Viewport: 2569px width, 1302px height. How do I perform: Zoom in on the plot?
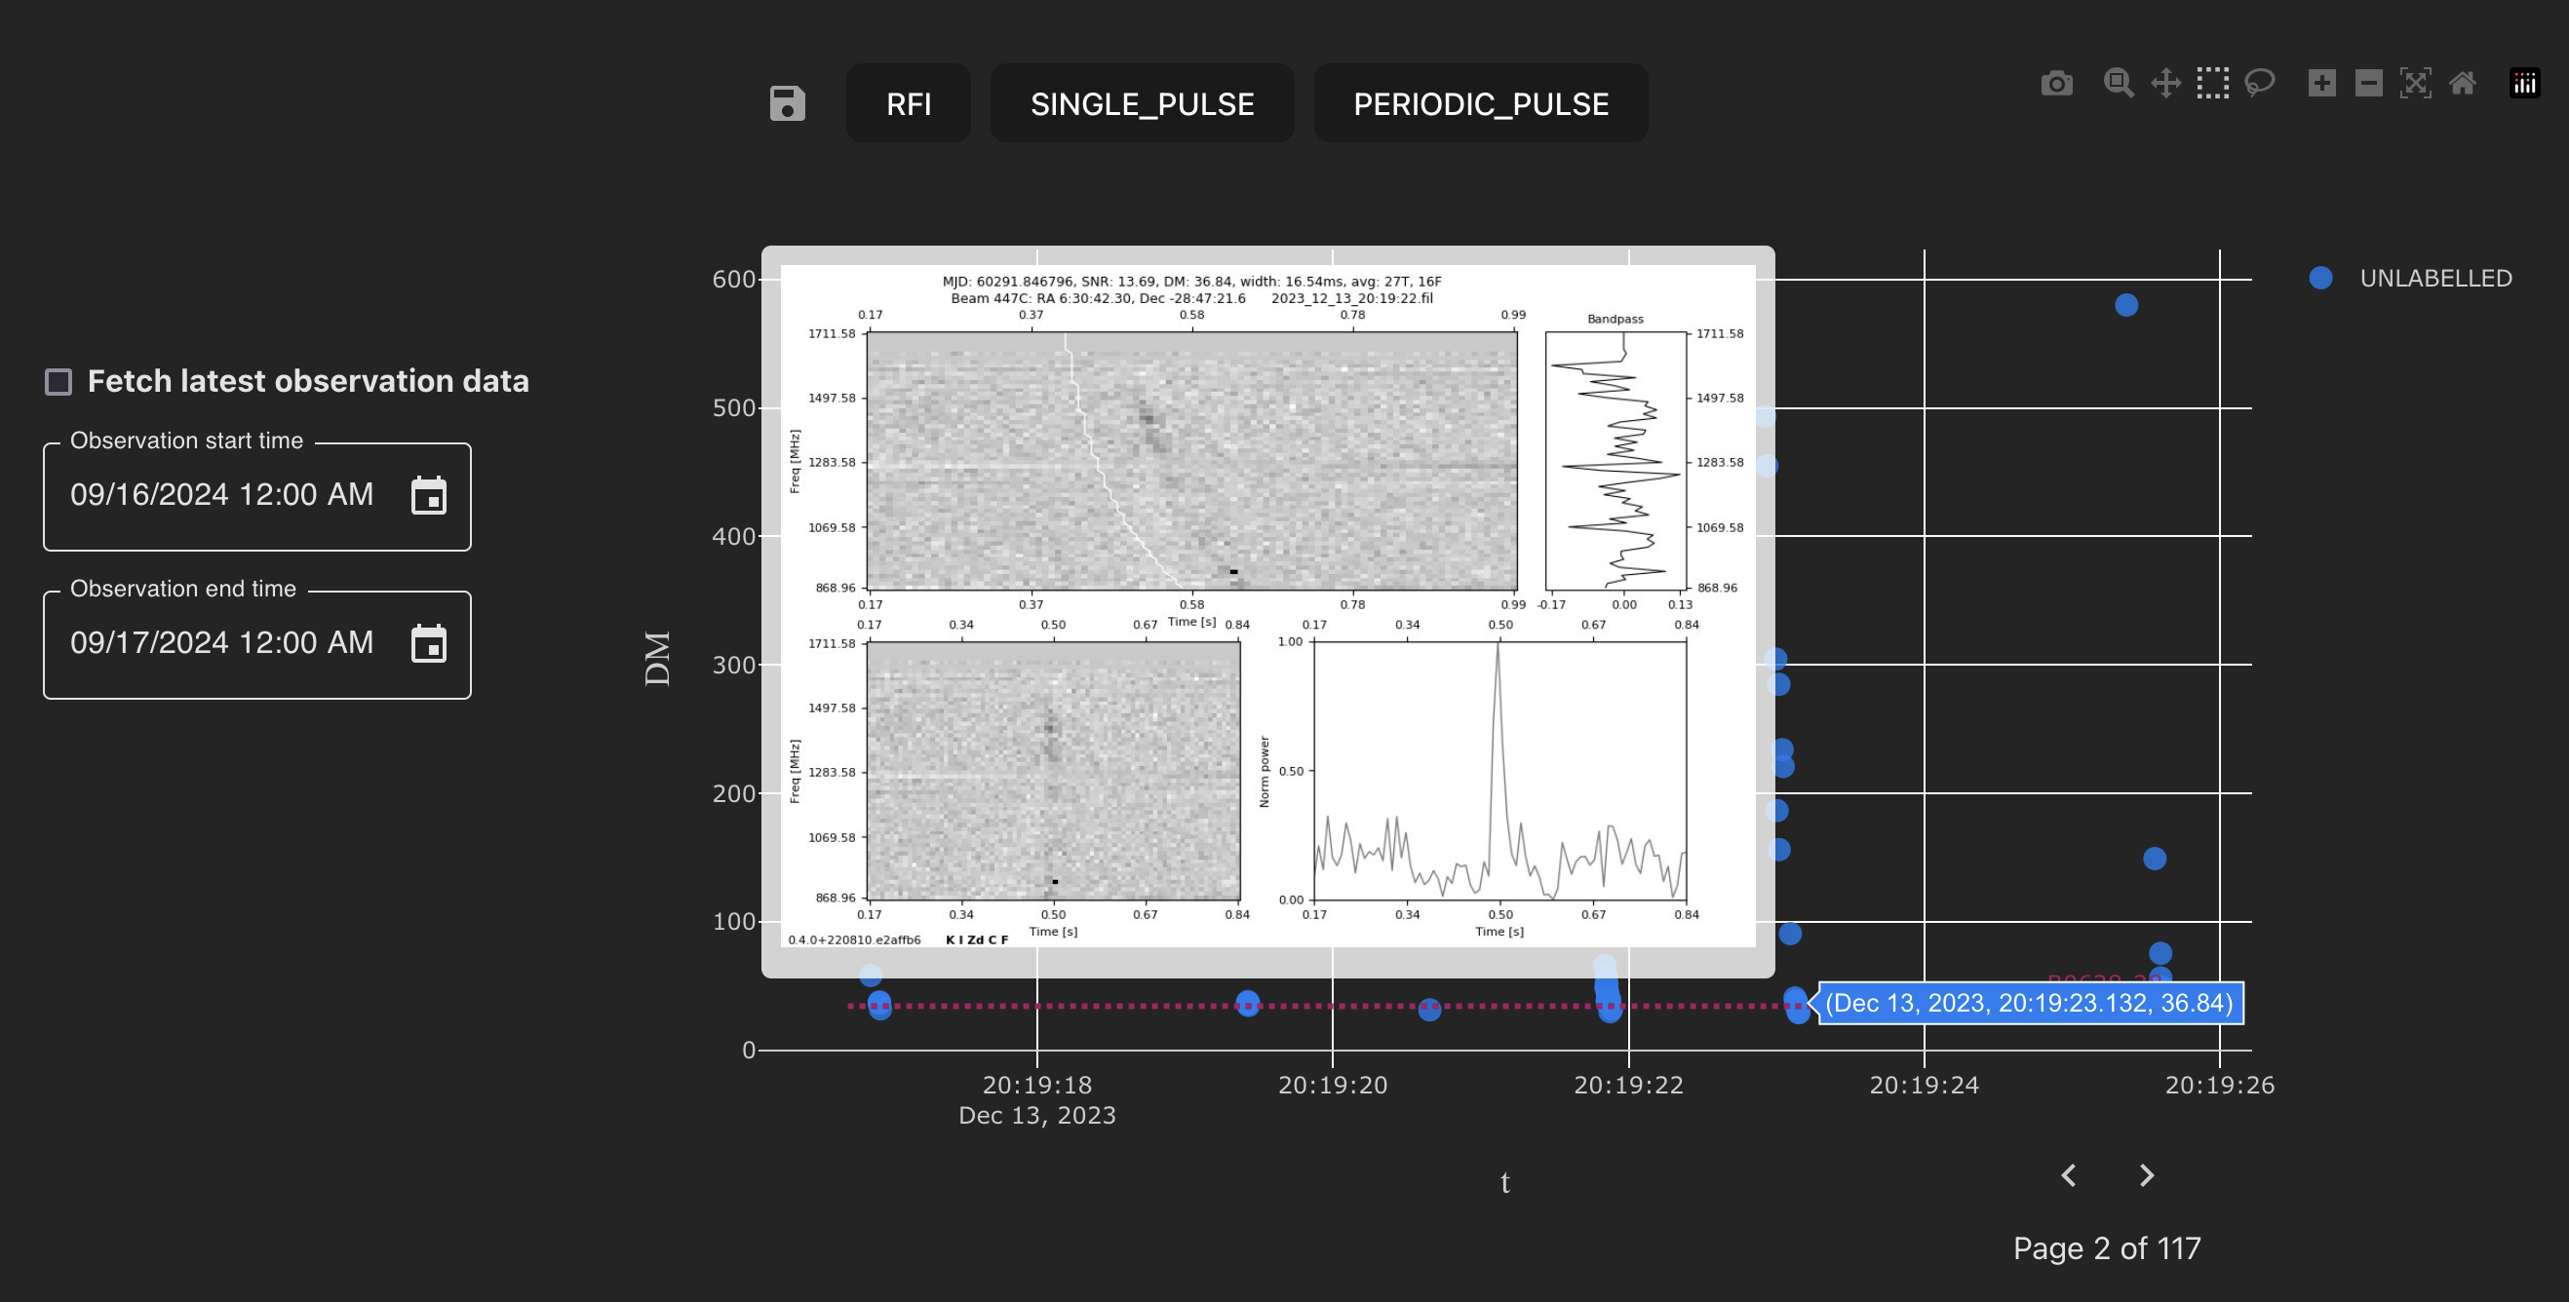(x=2321, y=83)
